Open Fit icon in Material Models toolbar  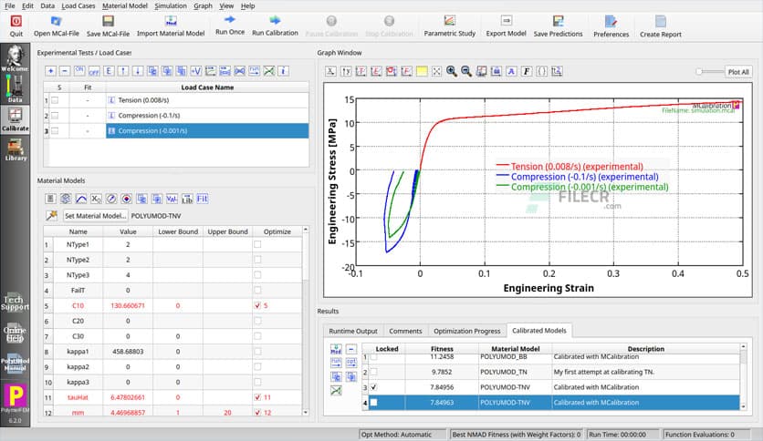coord(203,199)
